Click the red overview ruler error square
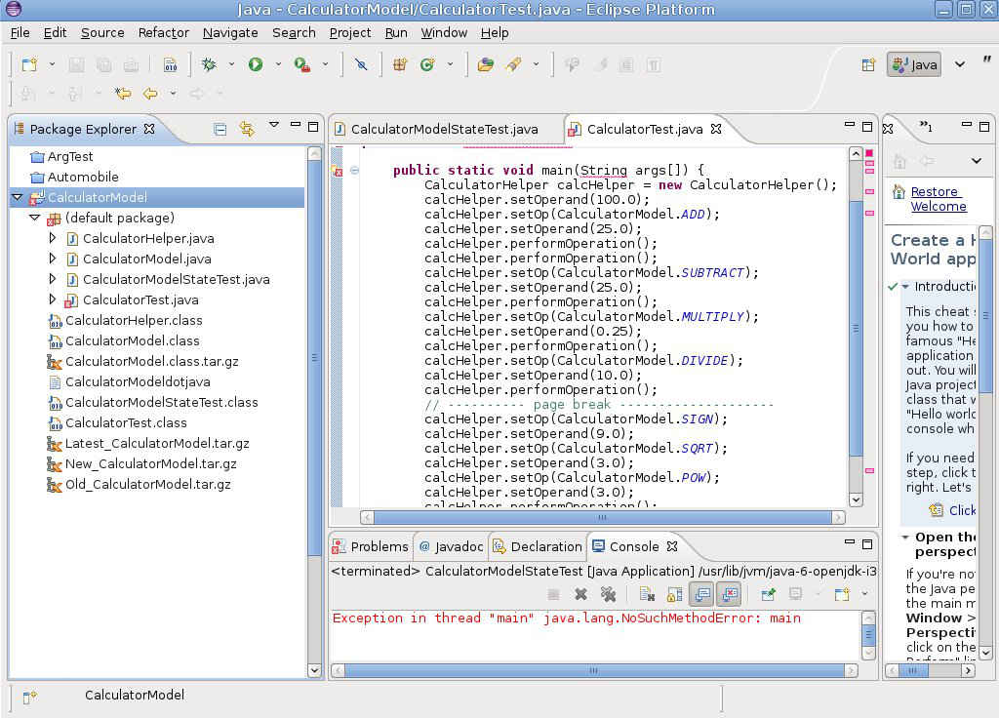This screenshot has width=999, height=718. pos(869,153)
